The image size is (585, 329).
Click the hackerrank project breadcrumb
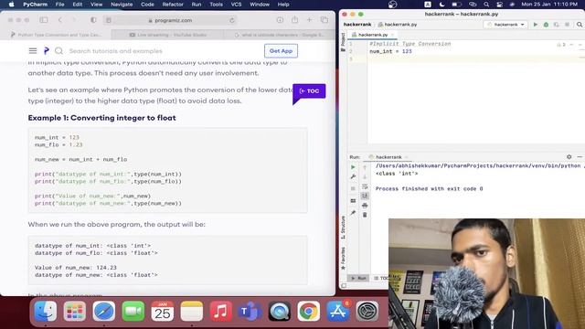(357, 25)
